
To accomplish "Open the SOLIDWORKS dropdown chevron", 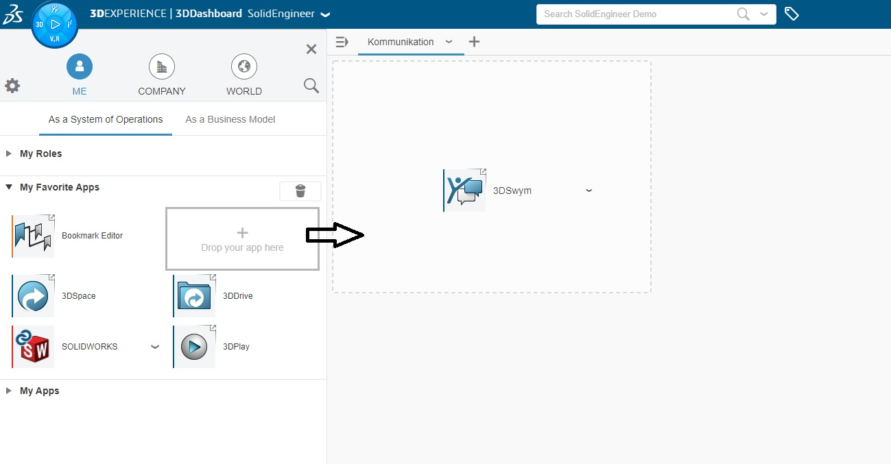I will pyautogui.click(x=154, y=347).
